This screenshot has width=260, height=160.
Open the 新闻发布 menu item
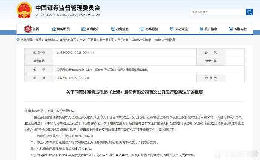click(93, 29)
